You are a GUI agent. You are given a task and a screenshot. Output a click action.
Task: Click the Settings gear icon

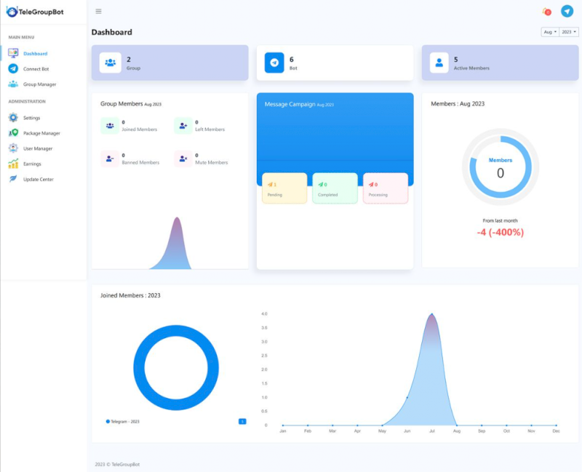tap(13, 118)
